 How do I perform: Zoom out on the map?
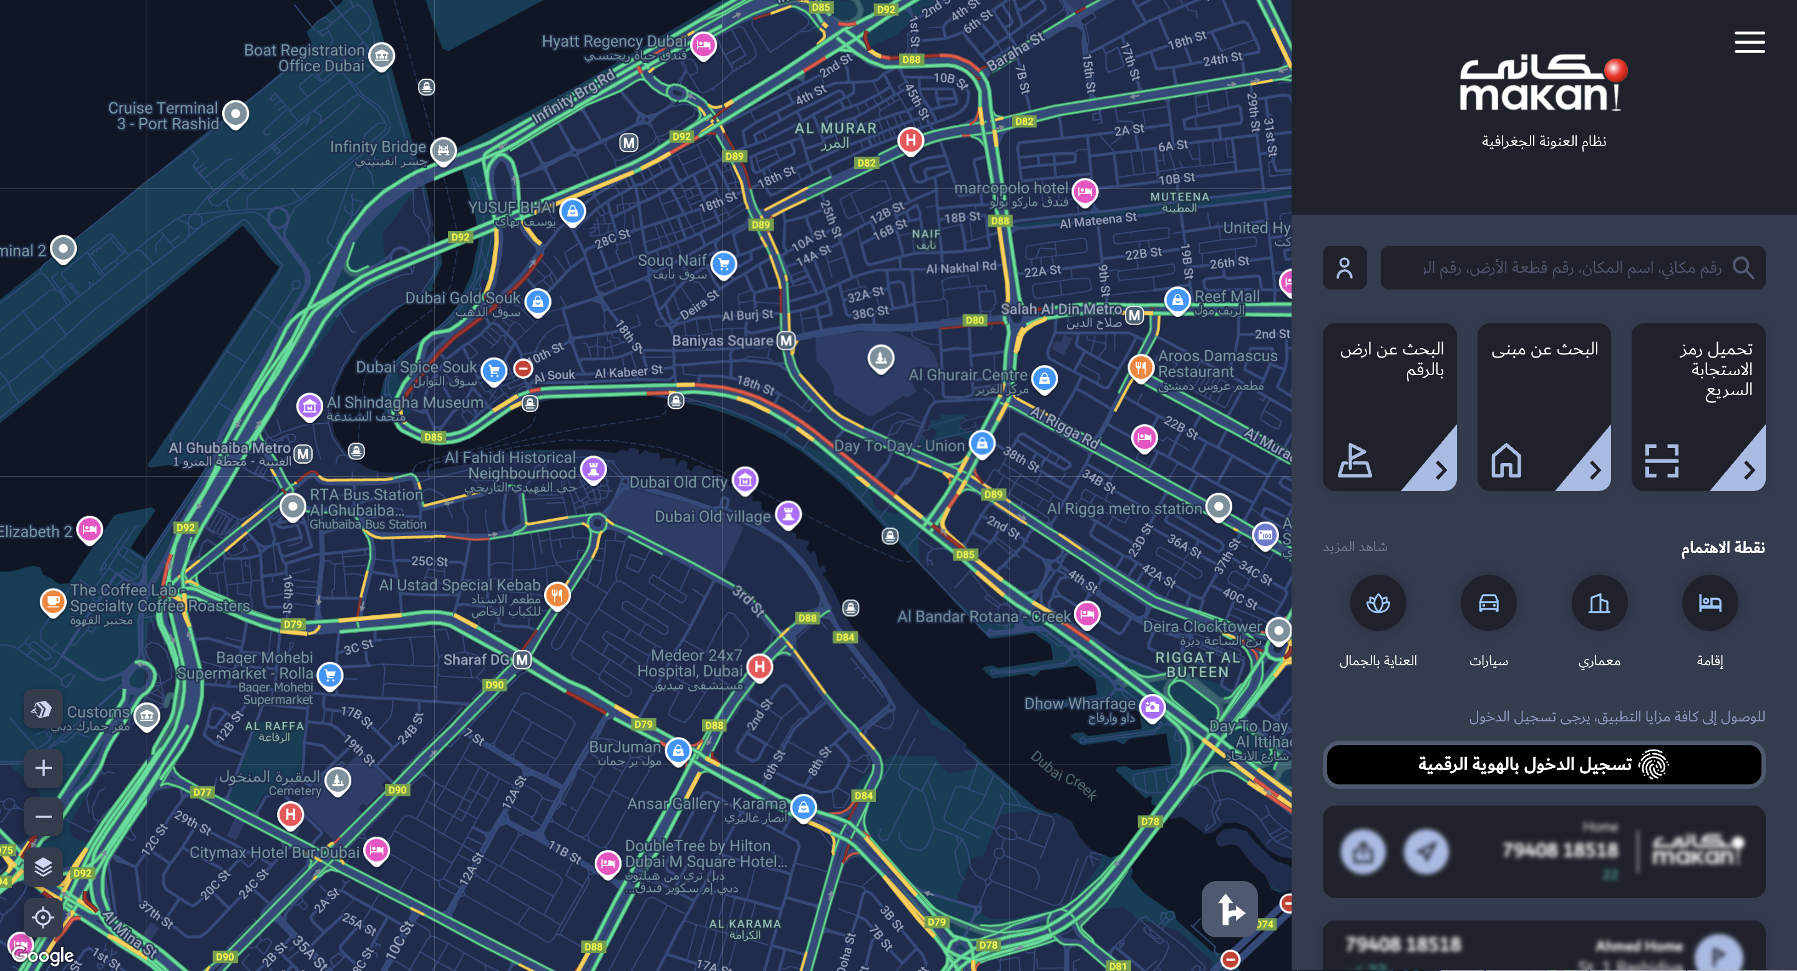tap(43, 816)
